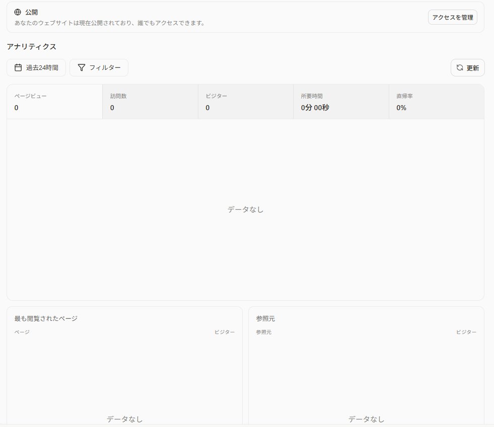Click the refresh arrows icon
This screenshot has height=427, width=494.
click(460, 68)
